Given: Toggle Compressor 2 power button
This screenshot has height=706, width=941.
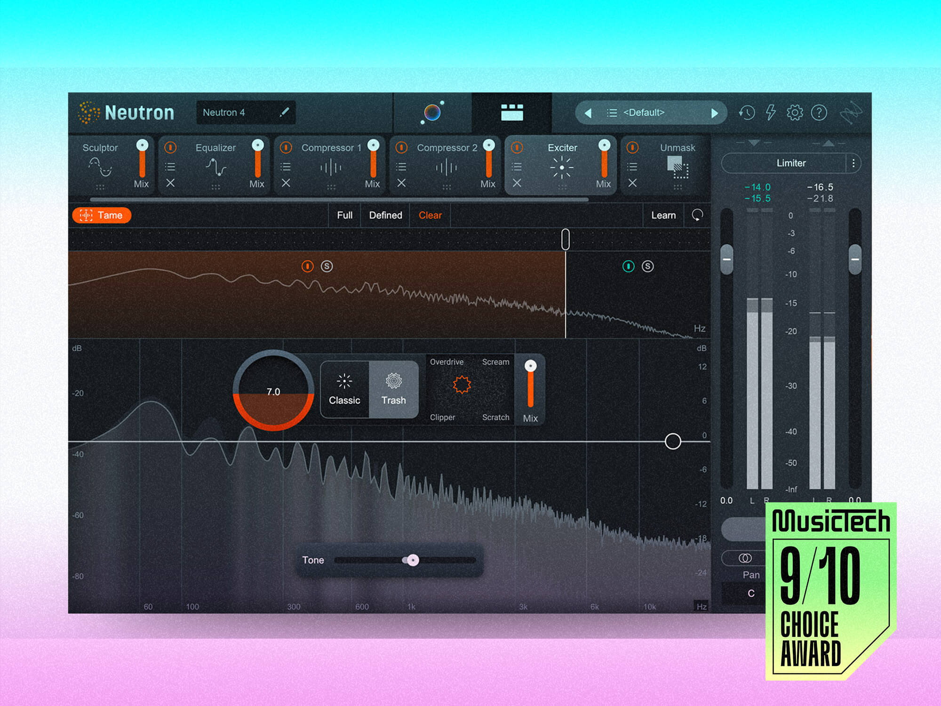Looking at the screenshot, I should (x=401, y=148).
